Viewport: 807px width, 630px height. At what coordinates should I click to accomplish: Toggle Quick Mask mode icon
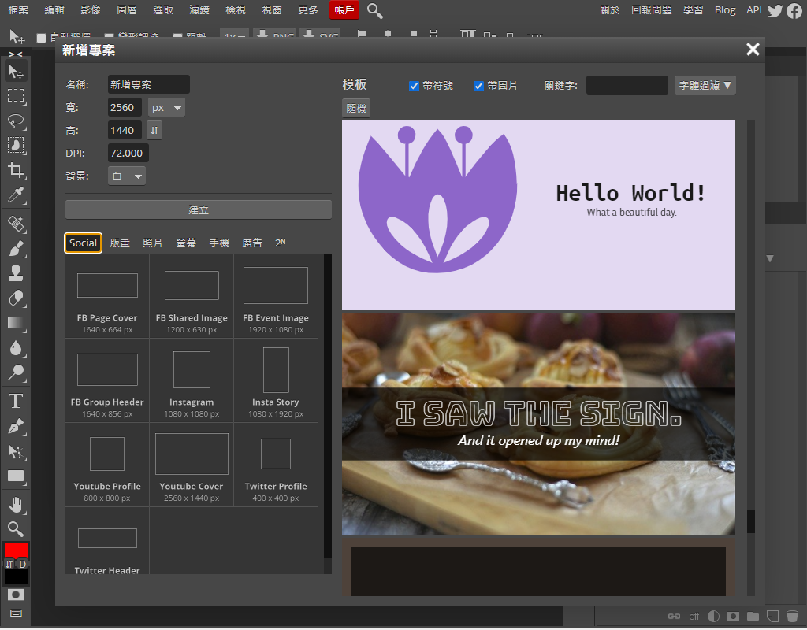click(16, 595)
